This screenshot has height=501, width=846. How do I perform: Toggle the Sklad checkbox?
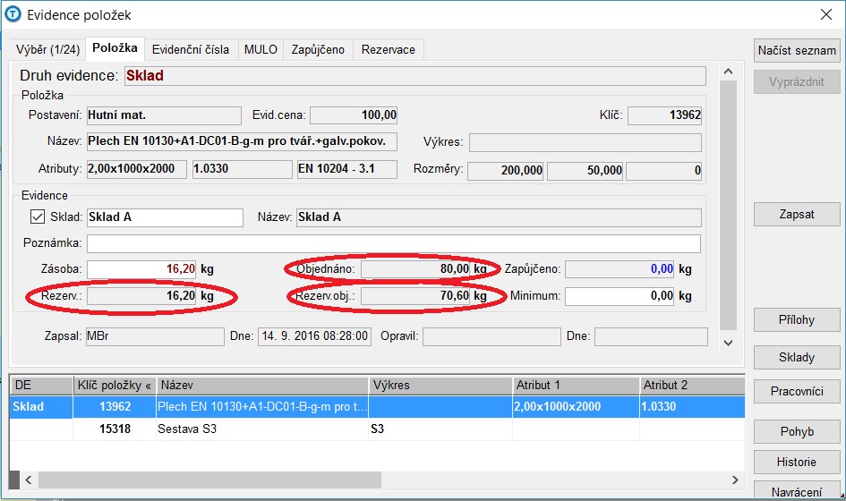[38, 217]
